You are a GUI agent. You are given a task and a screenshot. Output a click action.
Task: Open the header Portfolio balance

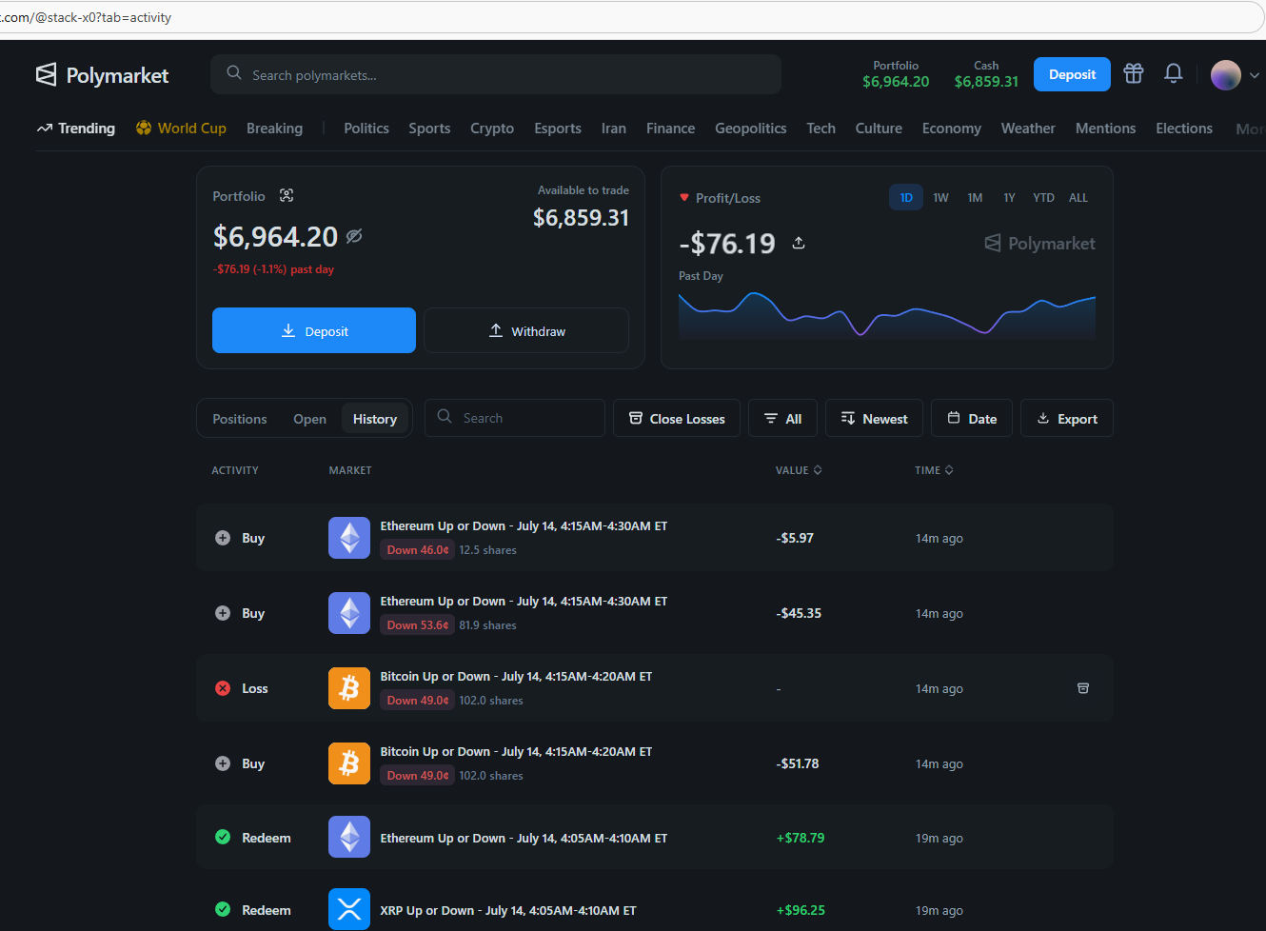(x=896, y=74)
